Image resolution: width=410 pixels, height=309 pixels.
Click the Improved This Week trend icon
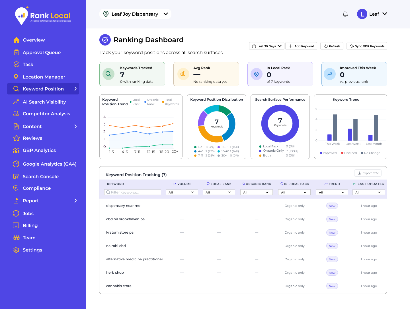pyautogui.click(x=330, y=74)
